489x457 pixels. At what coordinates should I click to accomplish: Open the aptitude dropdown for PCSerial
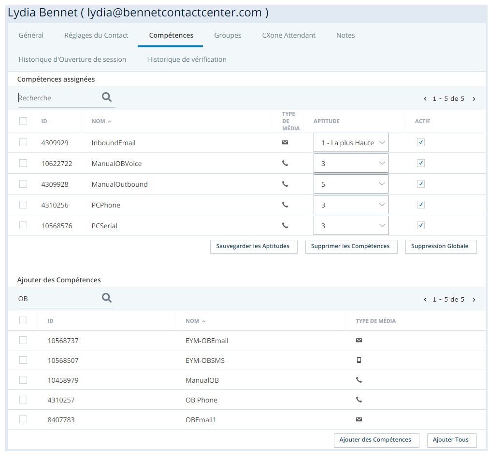pos(351,226)
